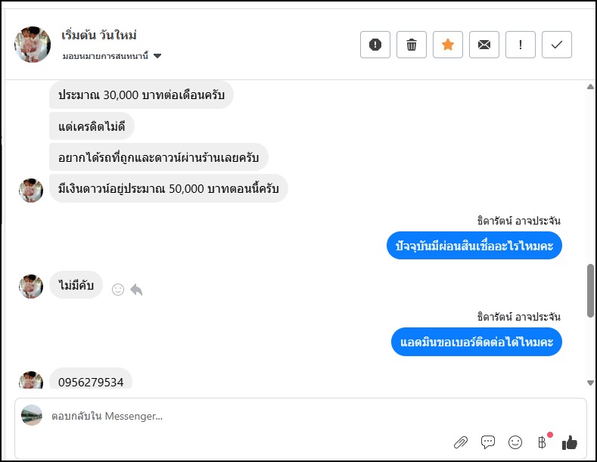This screenshot has width=597, height=462.
Task: Mark conversation done with the checkmark
Action: pyautogui.click(x=557, y=45)
